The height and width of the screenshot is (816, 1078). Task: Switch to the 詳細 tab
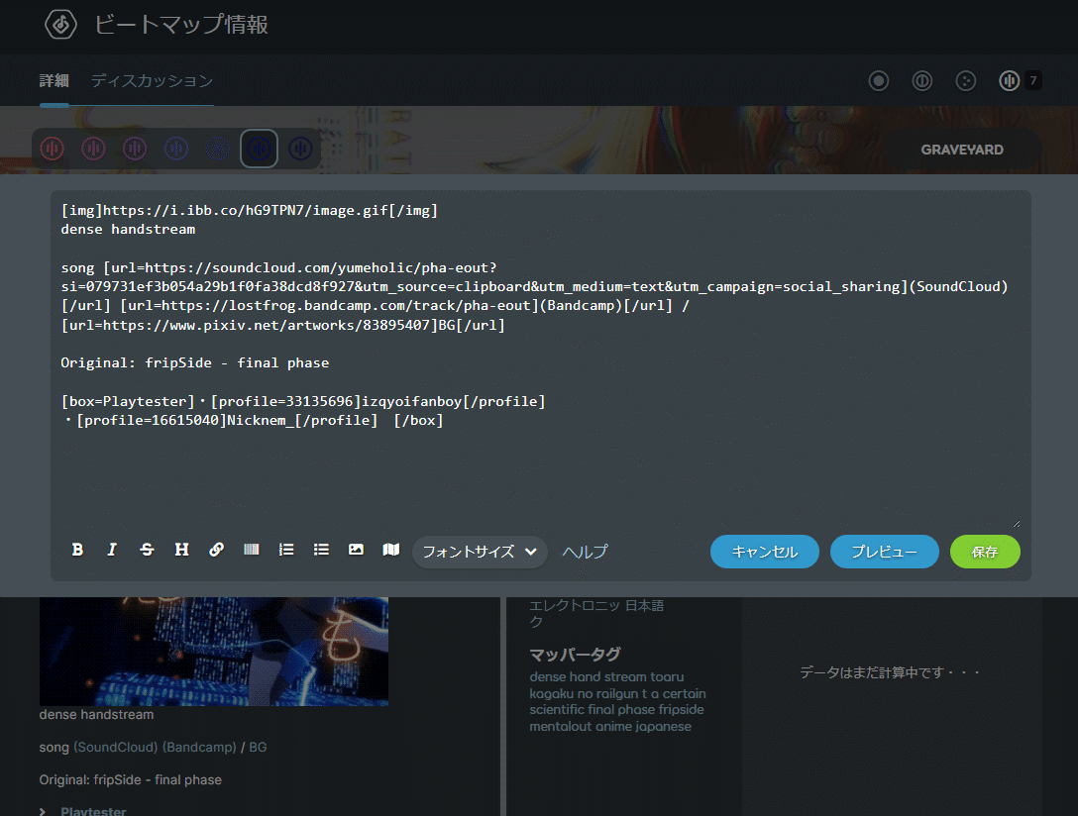point(54,81)
